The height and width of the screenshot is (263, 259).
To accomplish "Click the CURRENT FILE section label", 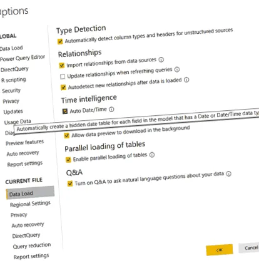I will click(x=24, y=181).
